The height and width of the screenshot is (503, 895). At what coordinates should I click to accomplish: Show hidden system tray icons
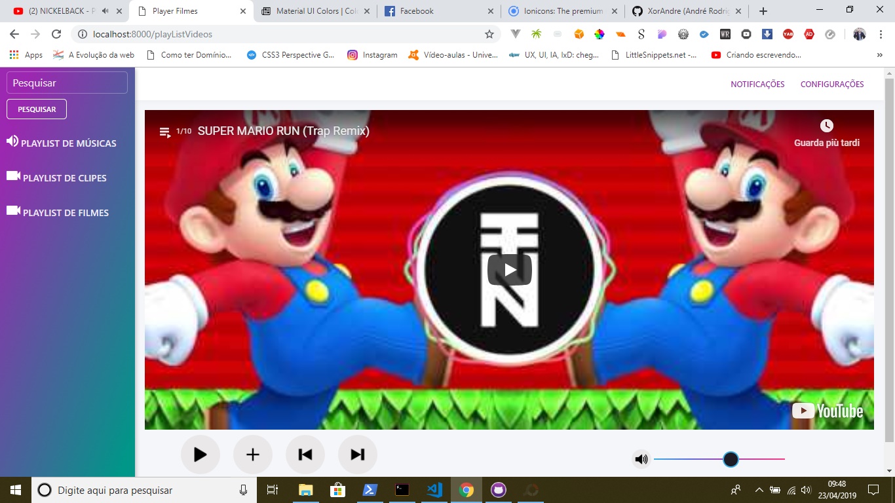click(759, 490)
